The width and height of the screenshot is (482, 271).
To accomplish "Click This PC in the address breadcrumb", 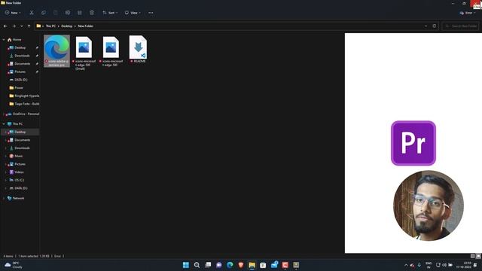I will coord(50,26).
